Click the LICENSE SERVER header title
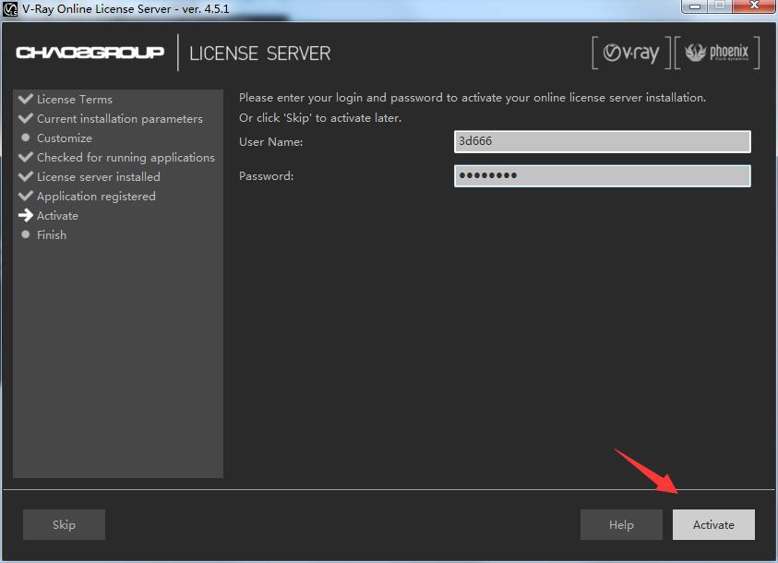 click(259, 53)
